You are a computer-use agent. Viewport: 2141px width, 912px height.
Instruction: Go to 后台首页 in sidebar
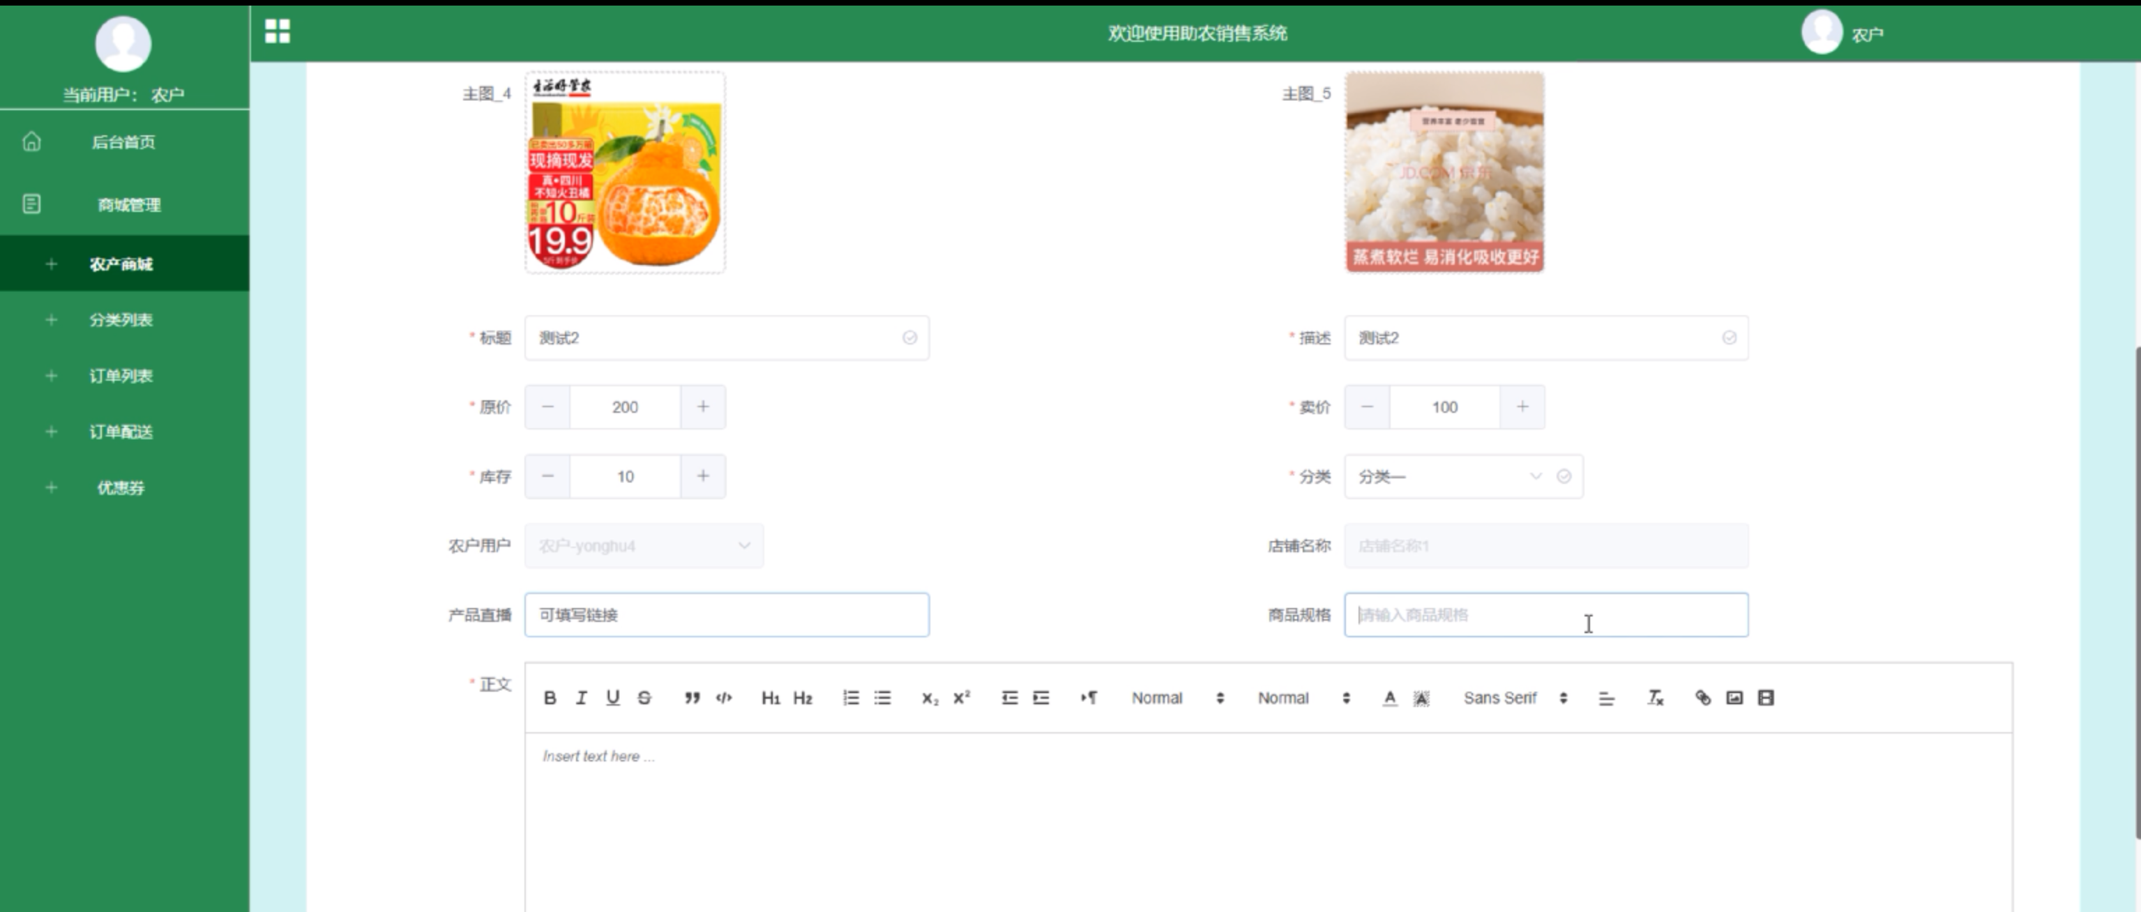(x=123, y=142)
